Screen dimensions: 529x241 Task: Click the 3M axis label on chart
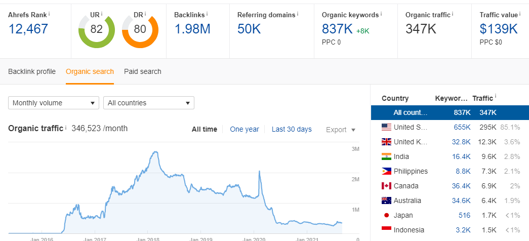pyautogui.click(x=355, y=149)
